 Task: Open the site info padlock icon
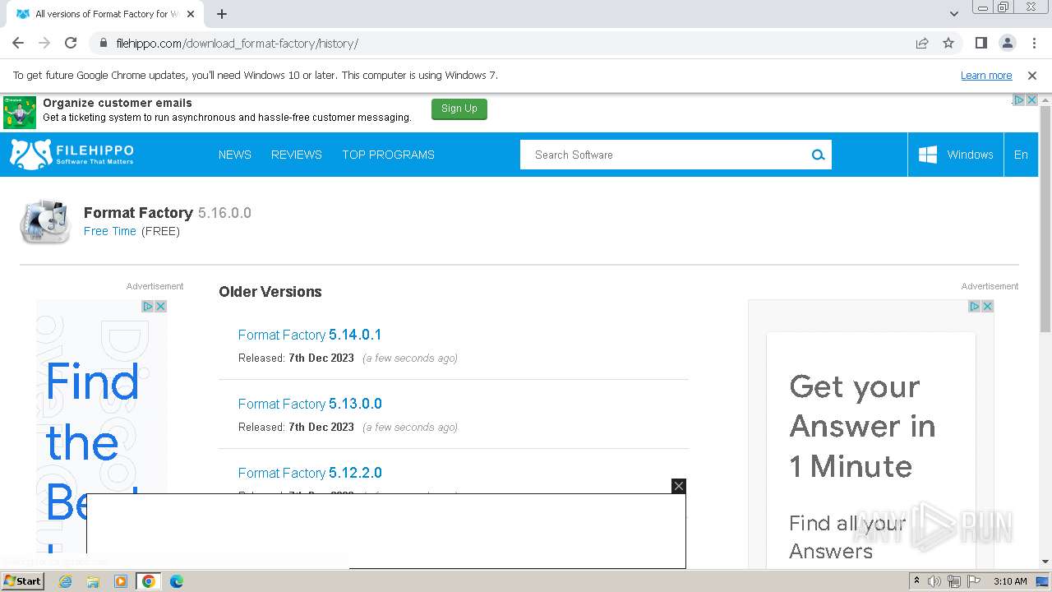pos(103,43)
